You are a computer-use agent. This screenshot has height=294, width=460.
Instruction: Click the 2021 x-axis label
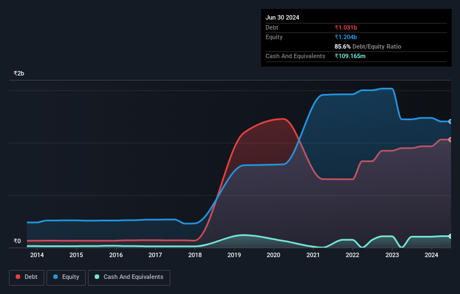(313, 255)
